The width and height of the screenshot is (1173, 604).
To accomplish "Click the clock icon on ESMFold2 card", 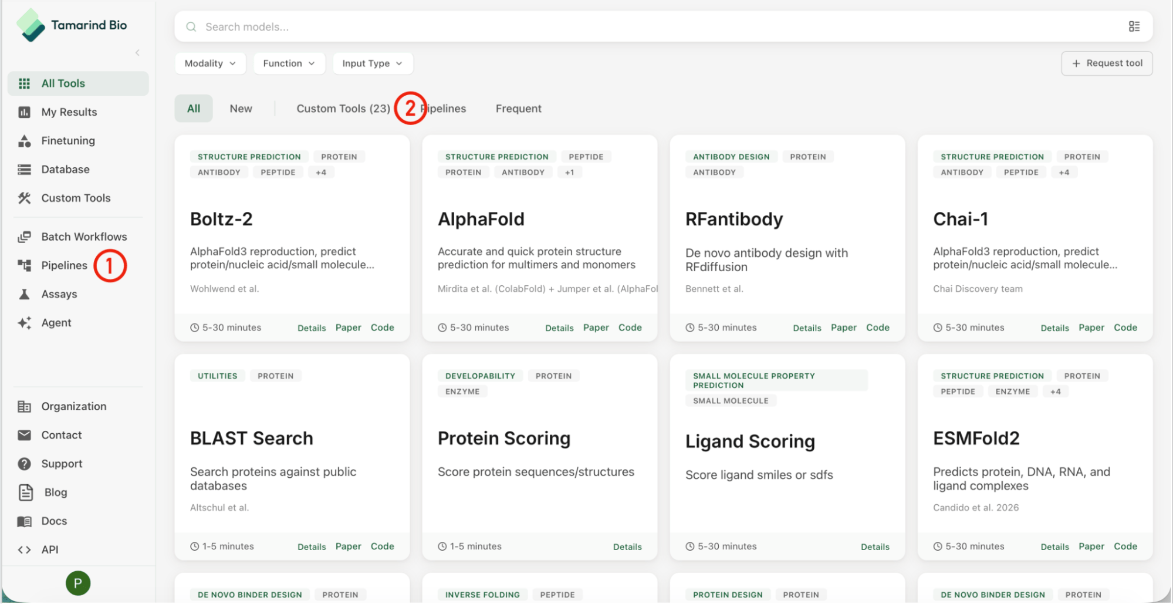I will point(938,547).
